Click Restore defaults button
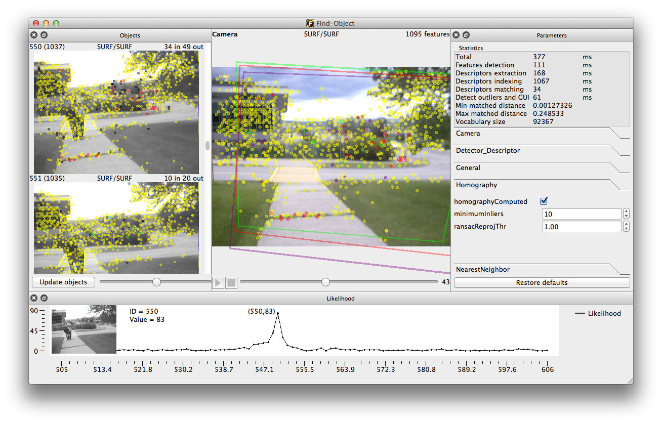662x424 pixels. [x=542, y=282]
